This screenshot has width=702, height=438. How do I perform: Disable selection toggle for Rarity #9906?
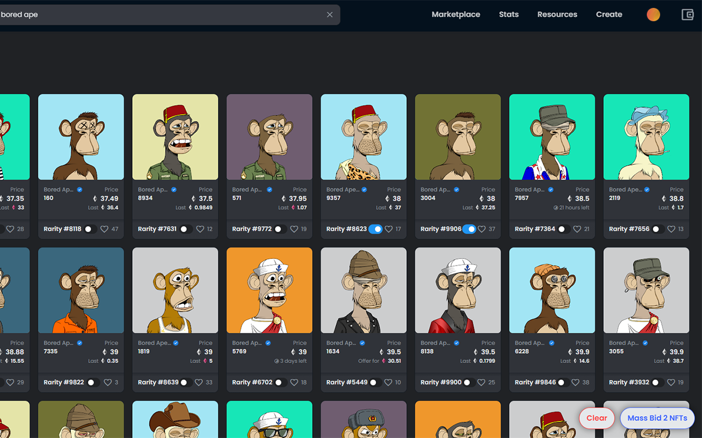pyautogui.click(x=469, y=229)
